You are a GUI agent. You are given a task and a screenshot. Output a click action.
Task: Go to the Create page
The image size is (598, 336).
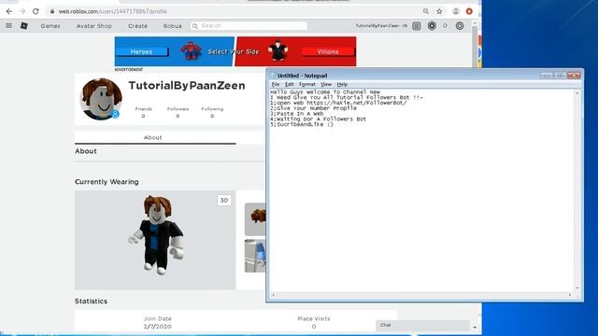tap(137, 26)
